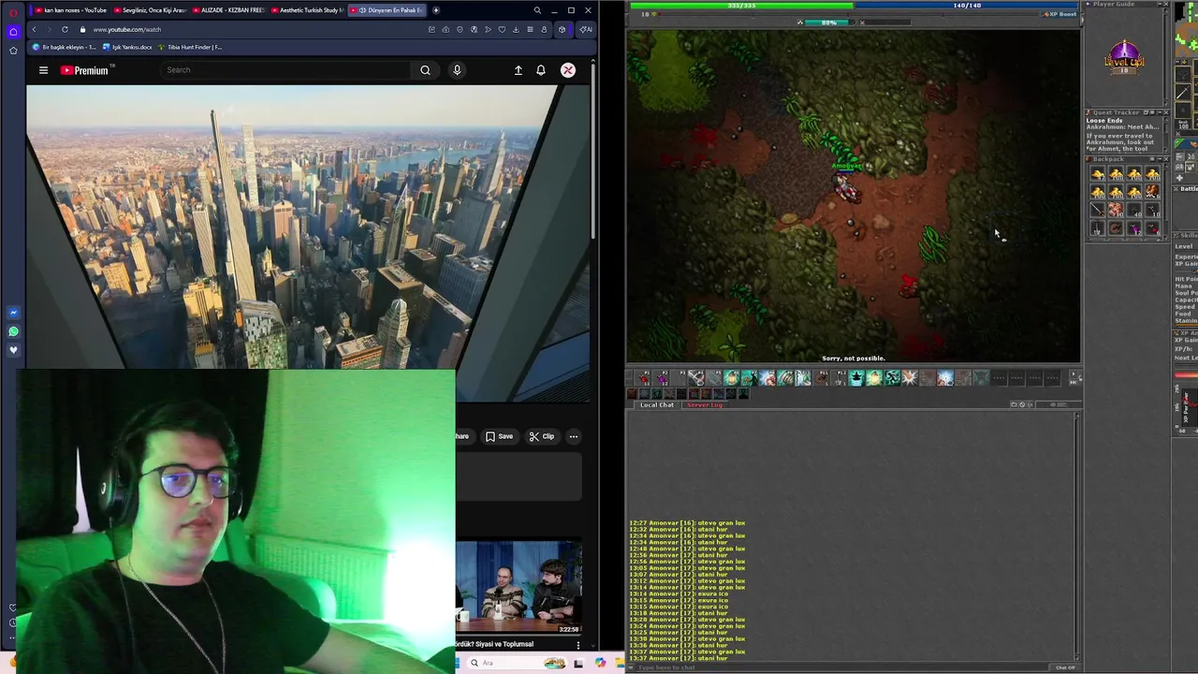Open the 'Bir başlık ekleyin' bookmark
The height and width of the screenshot is (674, 1198).
[x=65, y=47]
